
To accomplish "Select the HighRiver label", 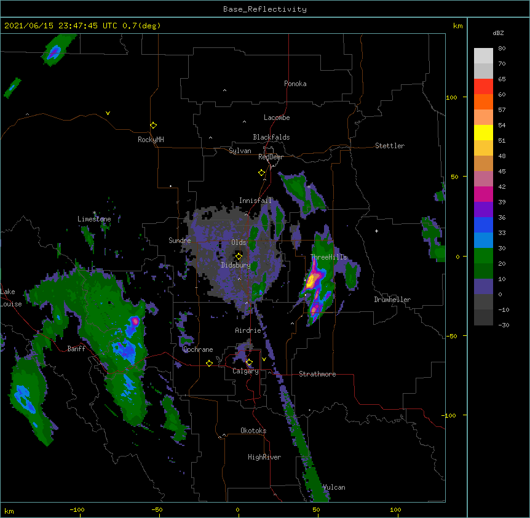I will (x=264, y=457).
